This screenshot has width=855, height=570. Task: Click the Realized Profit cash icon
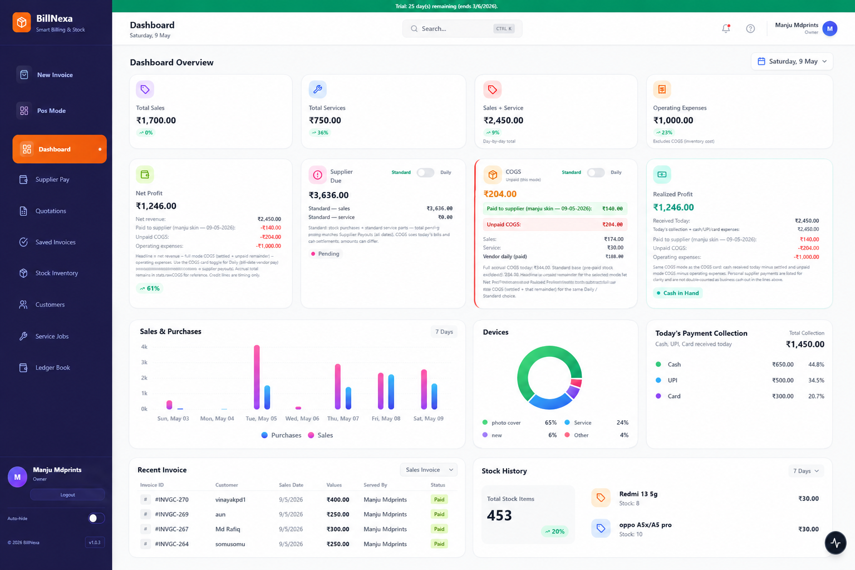pos(662,174)
